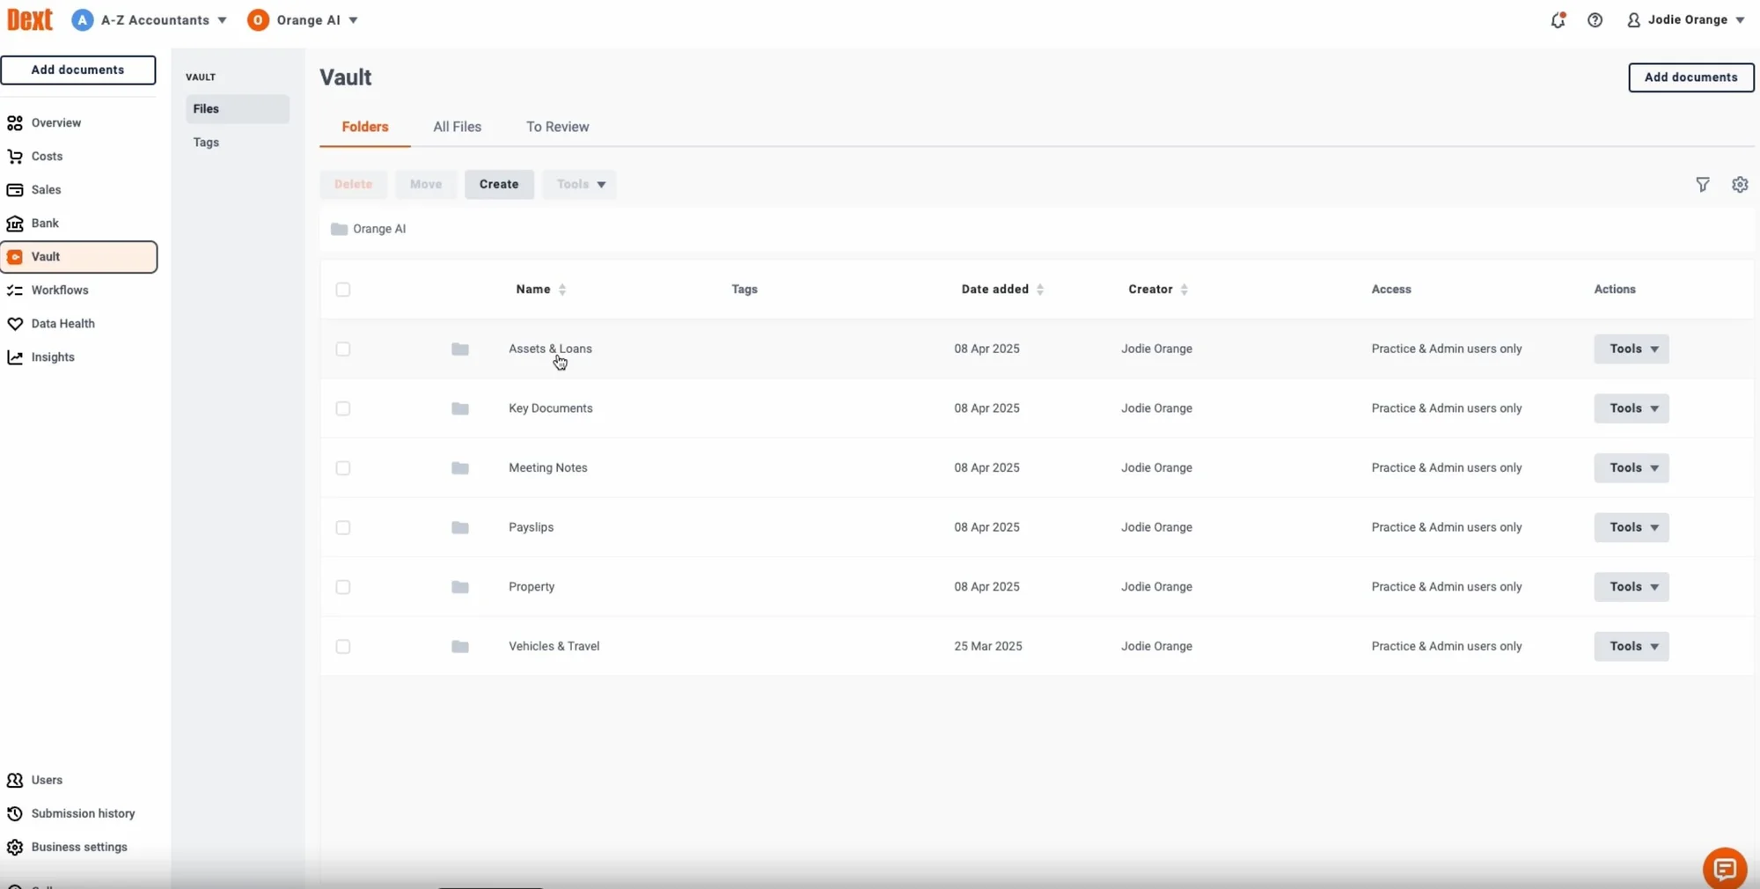Open Tools dropdown for Key Documents

[x=1631, y=408]
